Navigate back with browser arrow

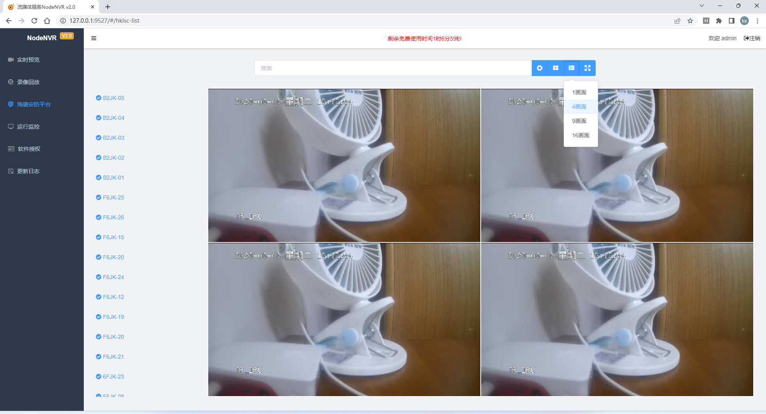coord(9,21)
